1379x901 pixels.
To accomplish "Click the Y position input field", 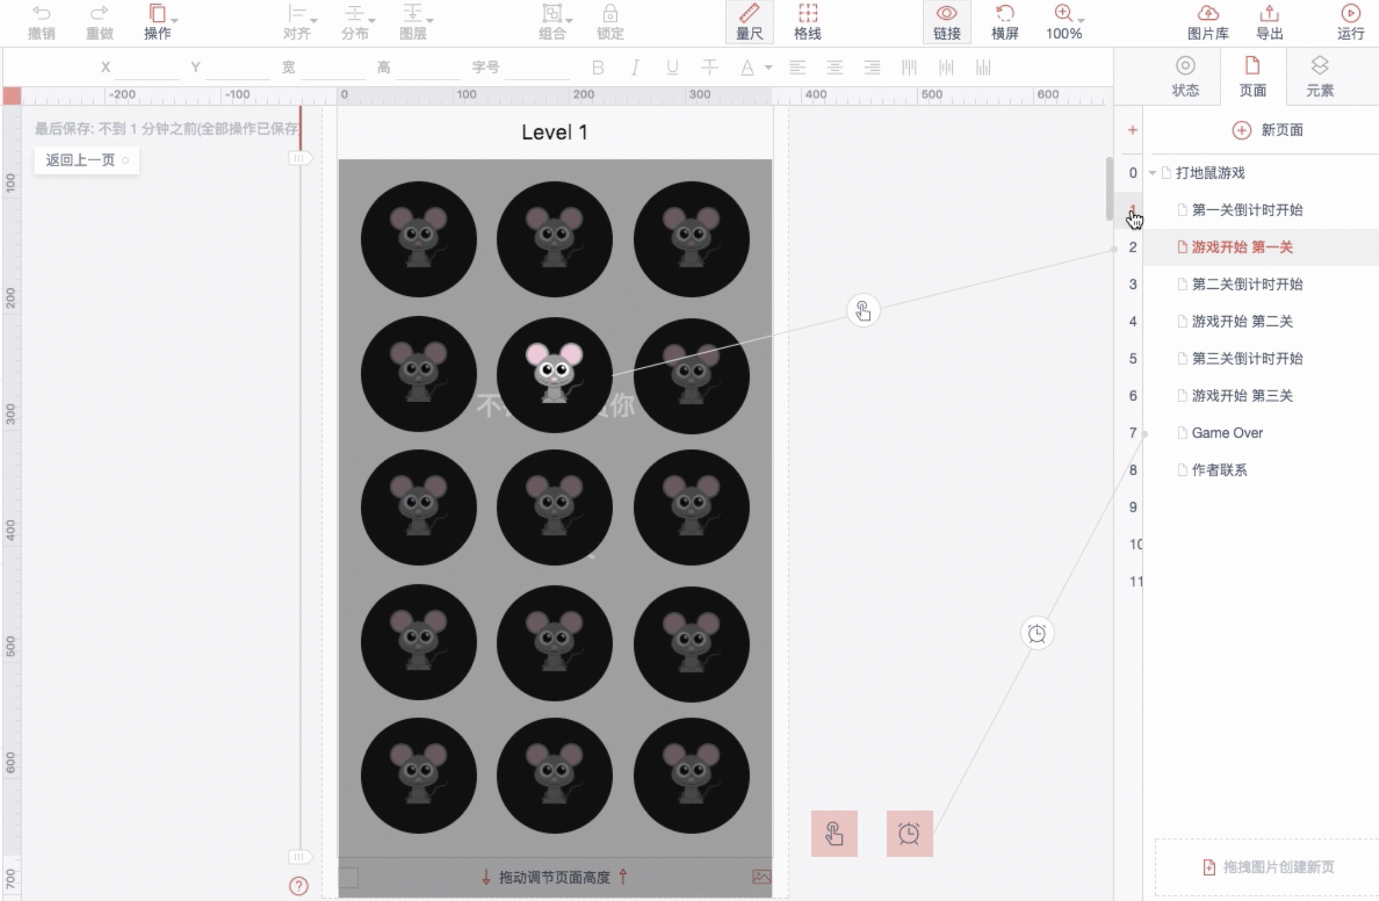I will (x=238, y=67).
